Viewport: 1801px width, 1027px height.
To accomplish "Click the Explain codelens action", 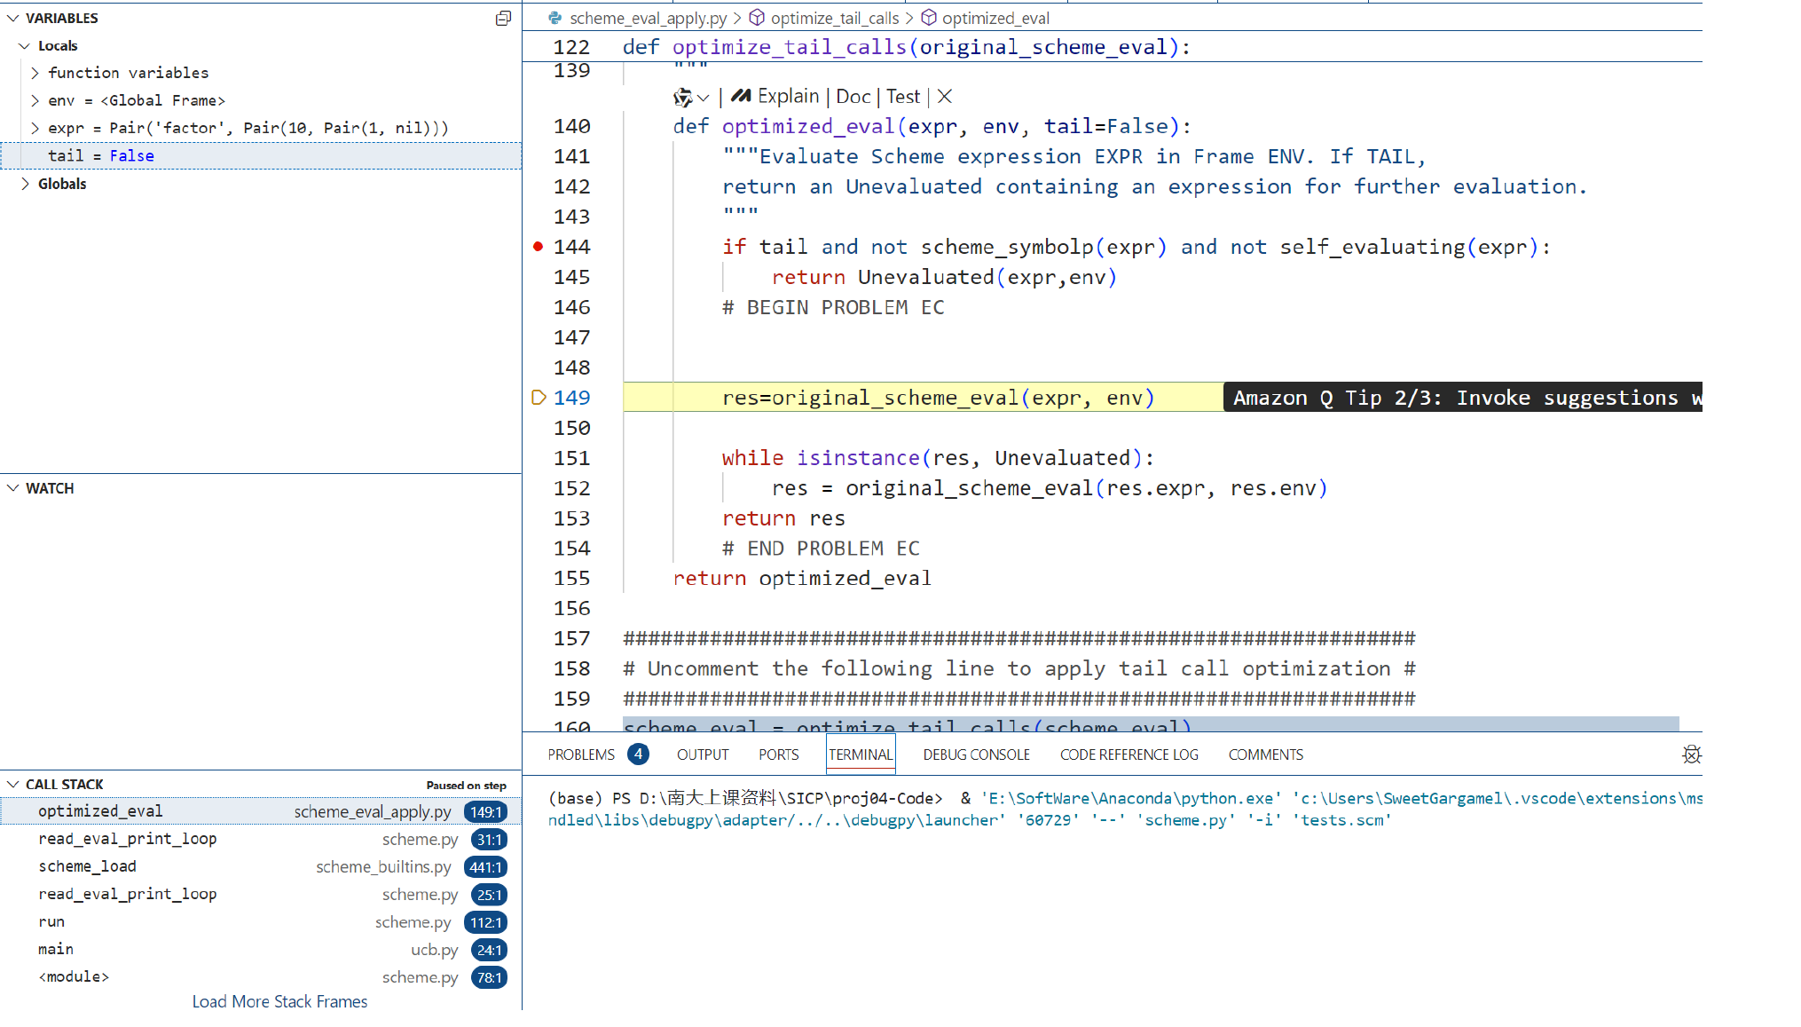I will point(788,96).
